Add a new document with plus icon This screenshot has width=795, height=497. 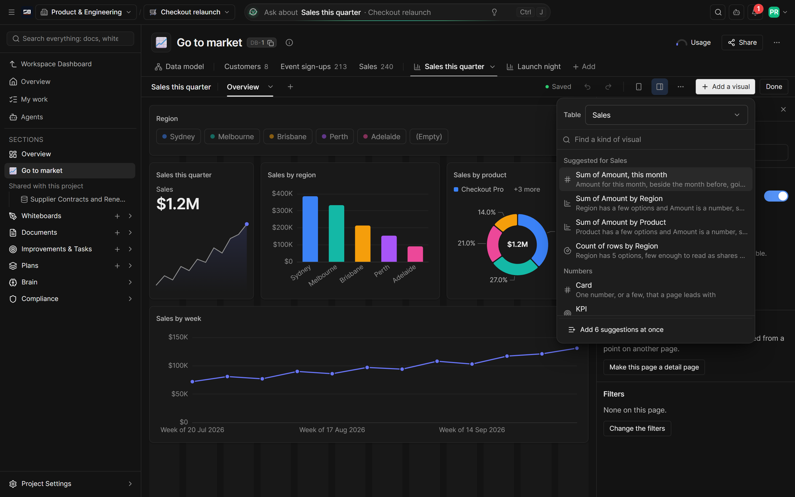pyautogui.click(x=117, y=232)
